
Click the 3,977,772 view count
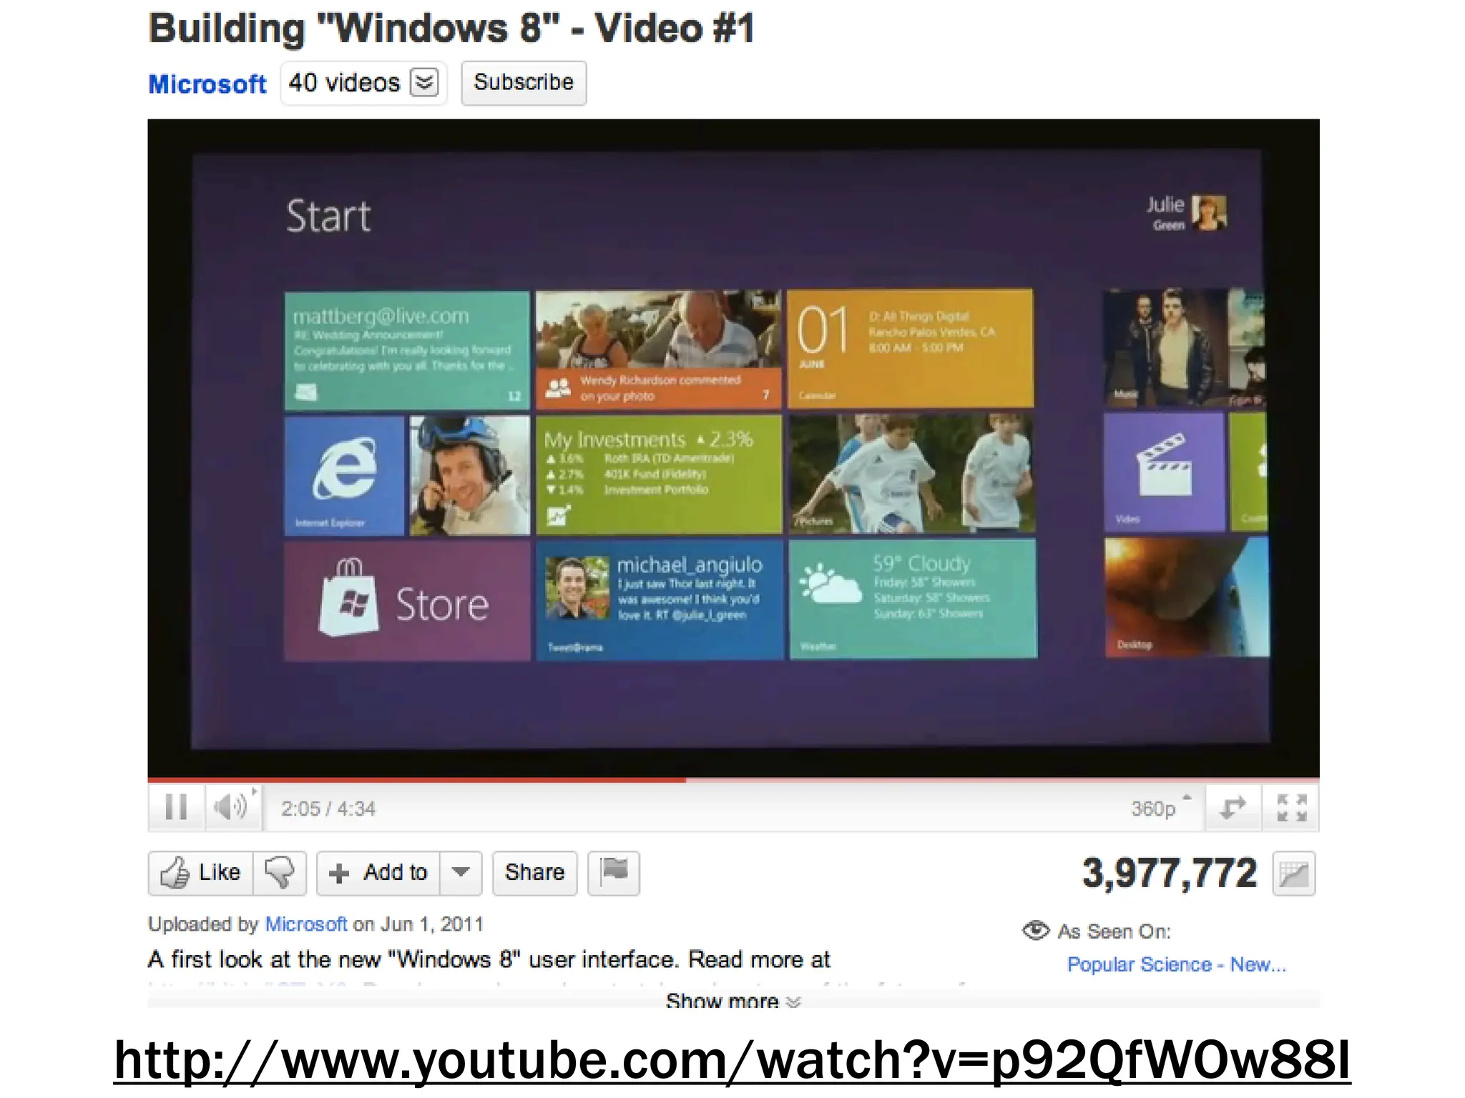point(1170,874)
